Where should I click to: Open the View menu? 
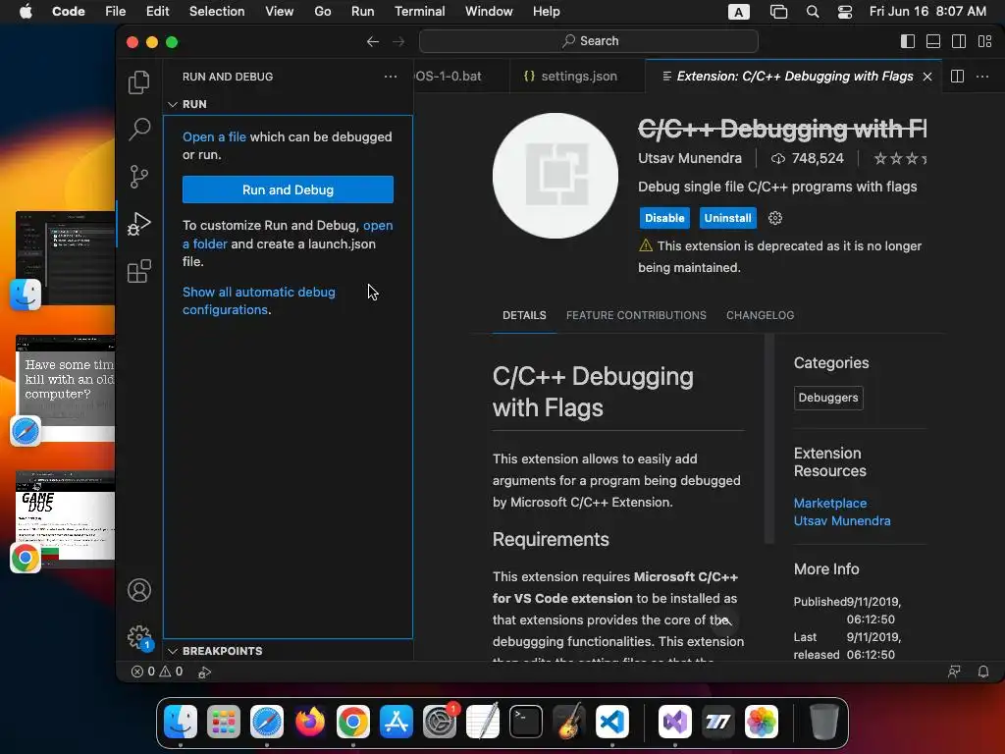point(279,12)
